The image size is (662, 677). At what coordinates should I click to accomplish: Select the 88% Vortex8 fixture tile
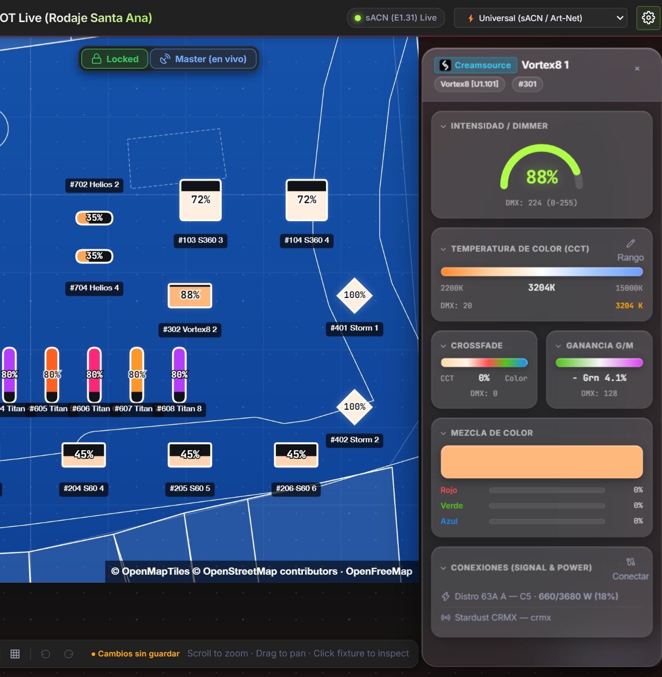190,295
